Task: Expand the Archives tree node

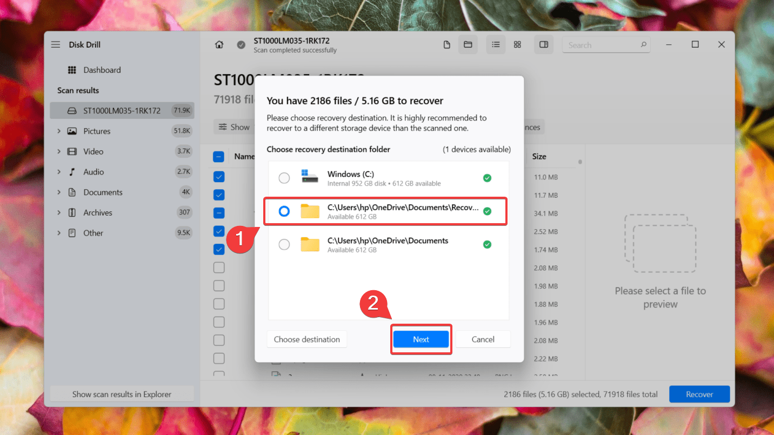Action: click(58, 213)
